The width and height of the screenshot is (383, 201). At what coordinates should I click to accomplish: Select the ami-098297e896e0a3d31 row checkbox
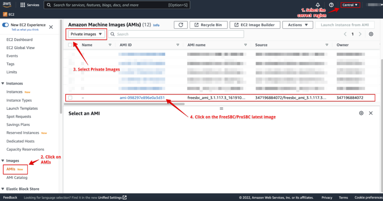[x=70, y=98]
